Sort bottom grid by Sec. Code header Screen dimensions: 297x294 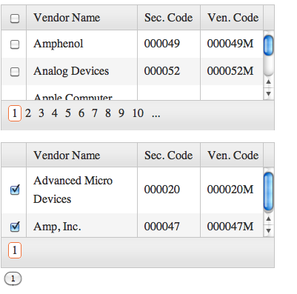pos(169,155)
